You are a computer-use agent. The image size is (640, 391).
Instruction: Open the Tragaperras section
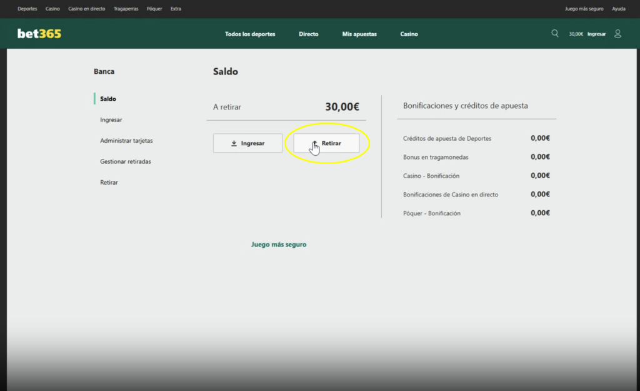tap(126, 9)
